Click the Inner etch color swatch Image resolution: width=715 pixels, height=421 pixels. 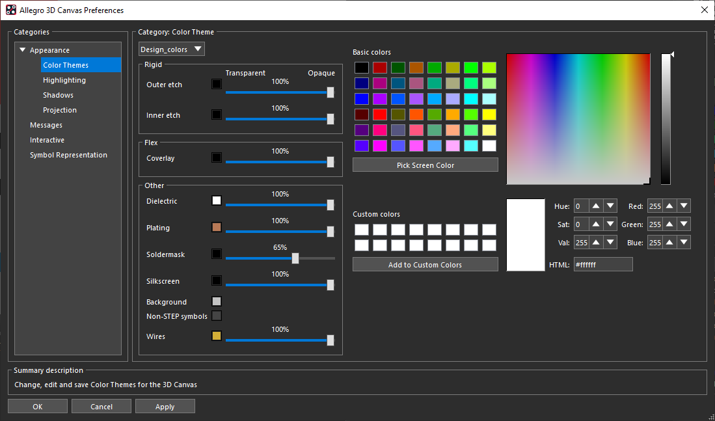217,115
